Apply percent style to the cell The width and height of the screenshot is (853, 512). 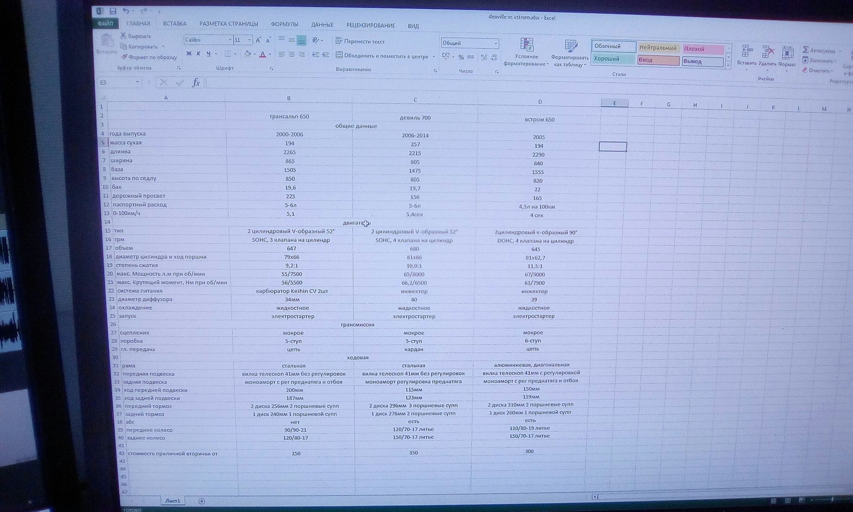click(x=461, y=57)
